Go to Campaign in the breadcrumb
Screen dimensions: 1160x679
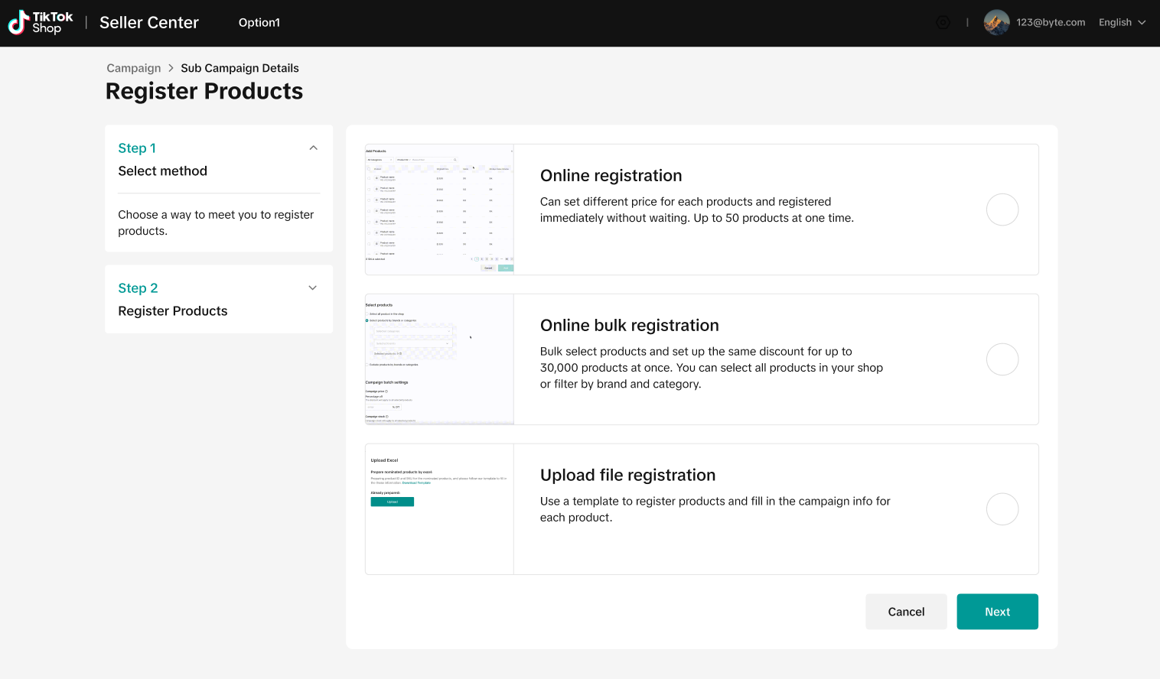tap(134, 68)
